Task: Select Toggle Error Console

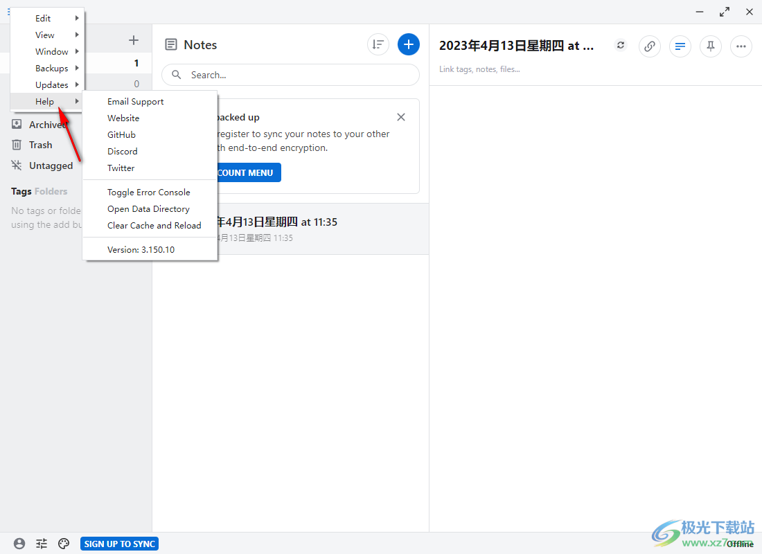Action: tap(150, 192)
